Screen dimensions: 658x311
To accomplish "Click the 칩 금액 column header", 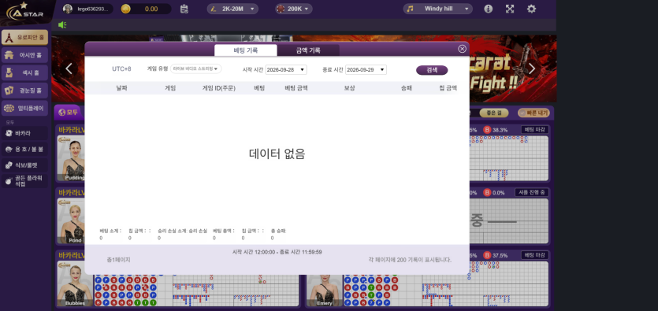I will coord(448,88).
